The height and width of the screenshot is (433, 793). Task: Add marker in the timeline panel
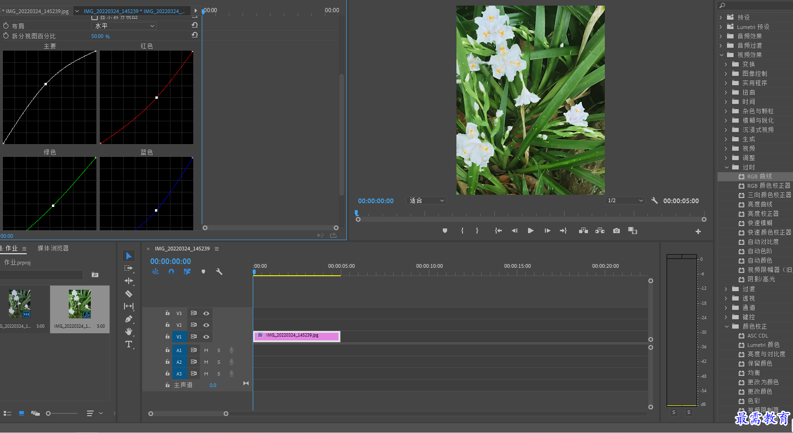pyautogui.click(x=203, y=272)
